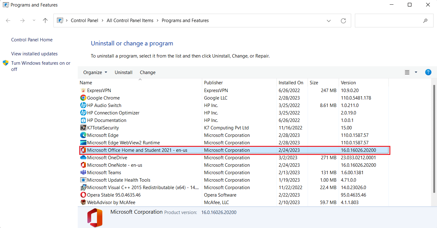Click the Change toolbar button
The width and height of the screenshot is (437, 228).
[x=148, y=72]
